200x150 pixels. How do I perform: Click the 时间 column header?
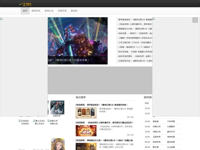(147, 103)
